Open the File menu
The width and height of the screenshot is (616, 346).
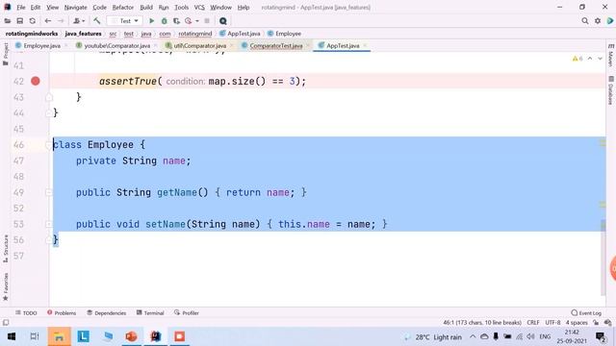click(x=21, y=7)
